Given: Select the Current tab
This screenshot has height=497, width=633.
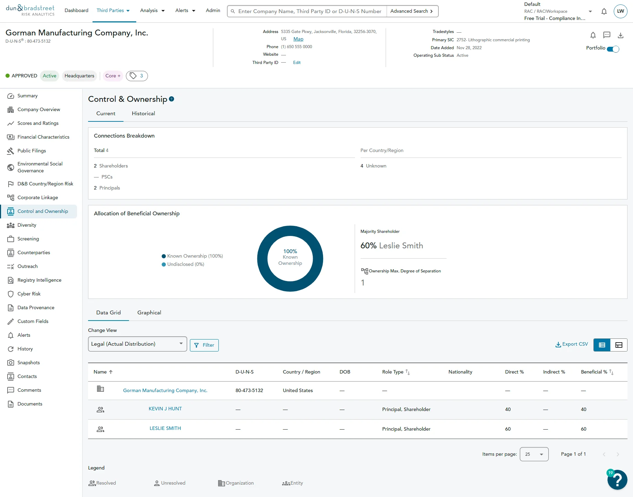Looking at the screenshot, I should [106, 114].
